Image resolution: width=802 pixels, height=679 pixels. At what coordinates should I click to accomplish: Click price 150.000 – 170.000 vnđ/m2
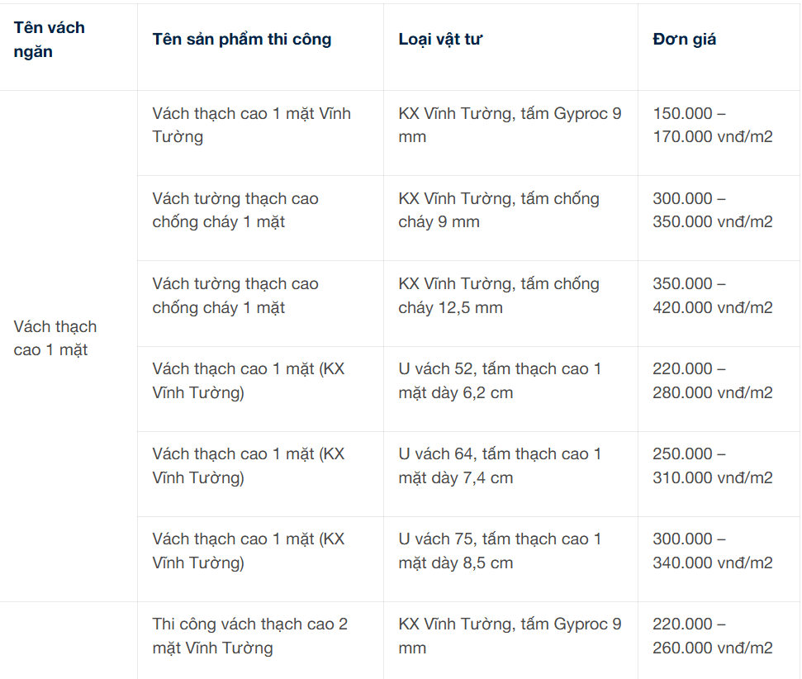[x=712, y=125]
